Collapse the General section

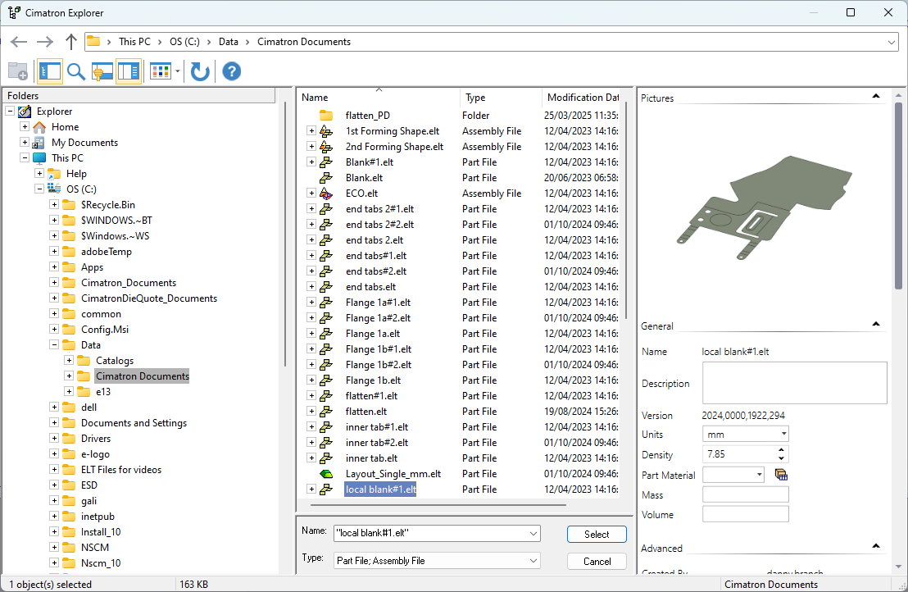tap(875, 325)
